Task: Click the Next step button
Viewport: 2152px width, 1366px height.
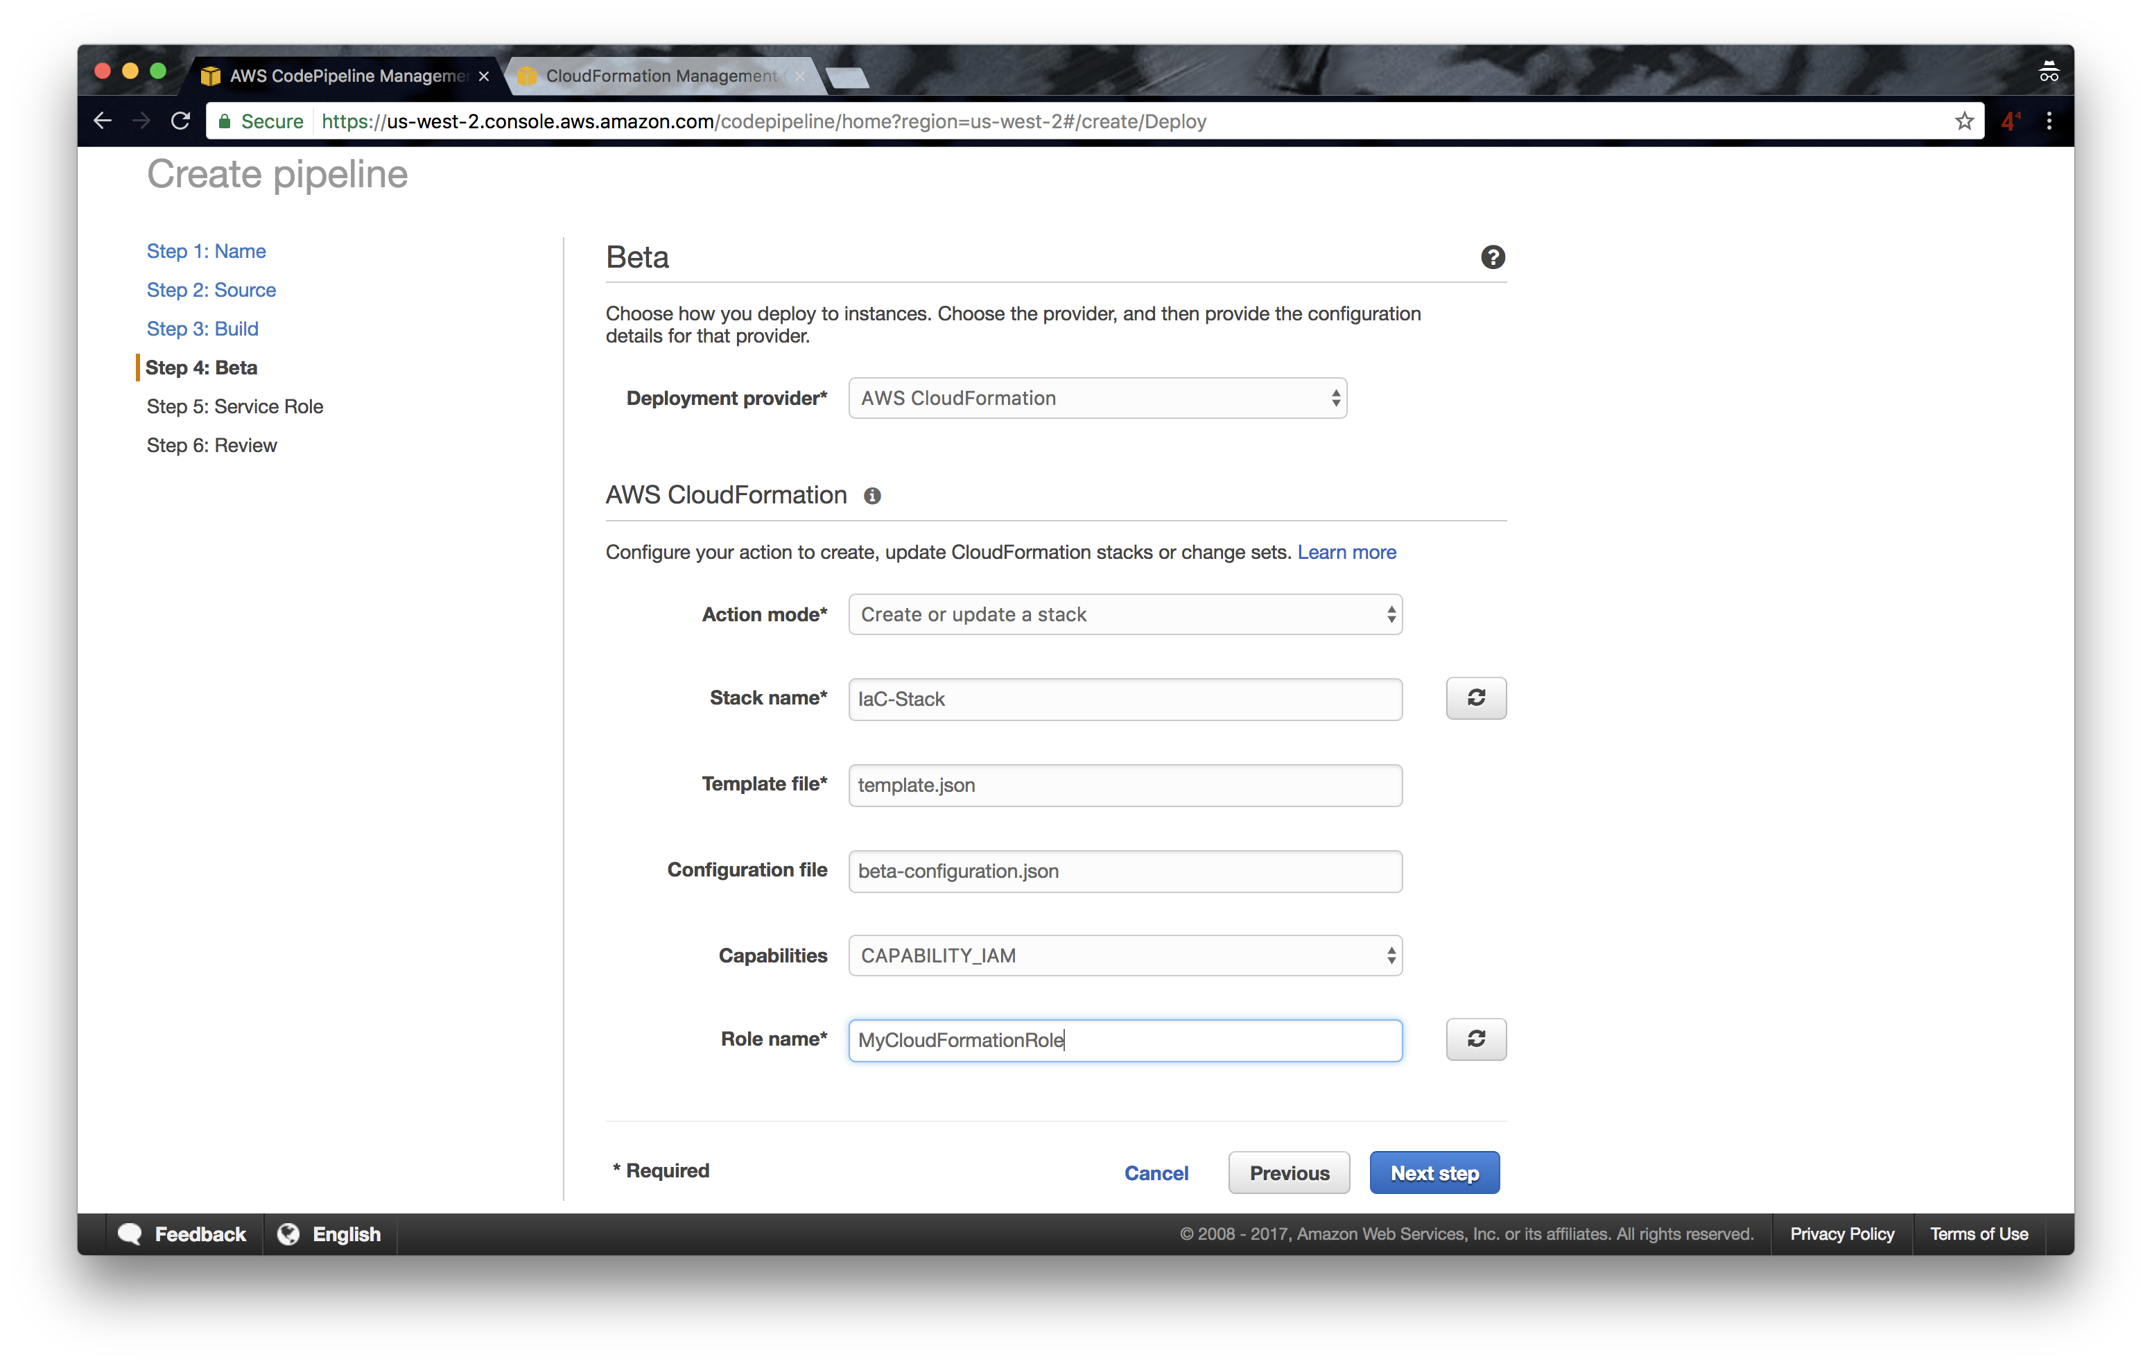Action: (x=1434, y=1173)
